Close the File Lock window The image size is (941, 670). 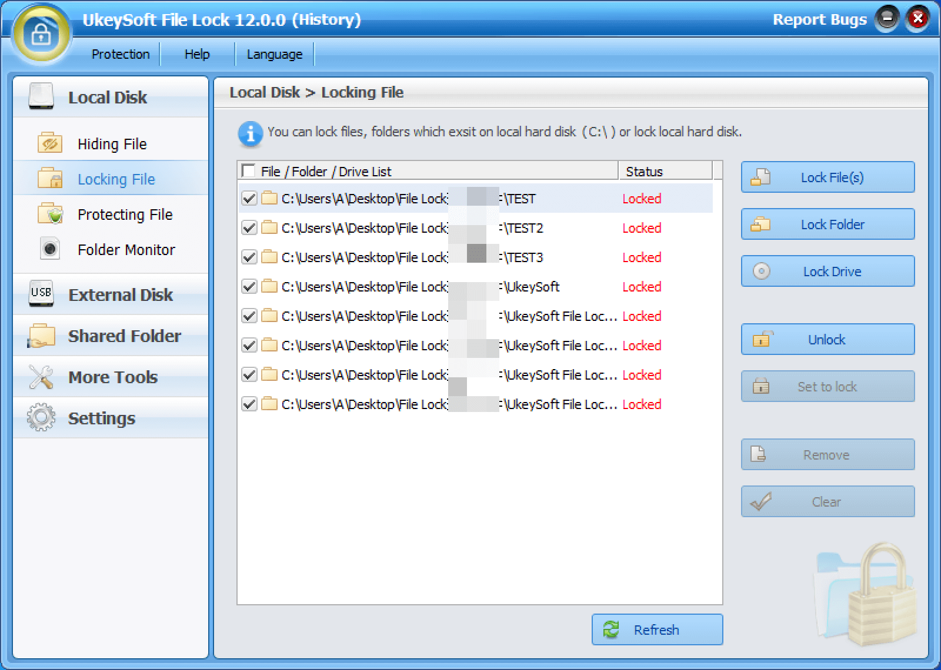[917, 19]
